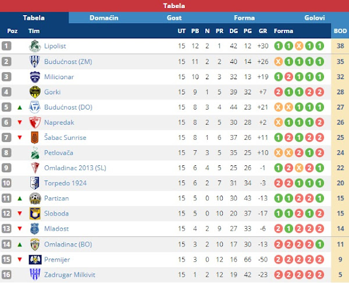Click the Gorki yellow-black crest

[x=35, y=92]
